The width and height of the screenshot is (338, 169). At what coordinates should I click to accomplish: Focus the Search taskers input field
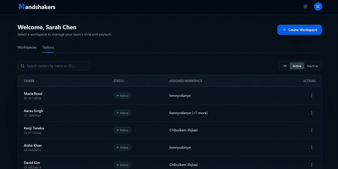[x=53, y=66]
